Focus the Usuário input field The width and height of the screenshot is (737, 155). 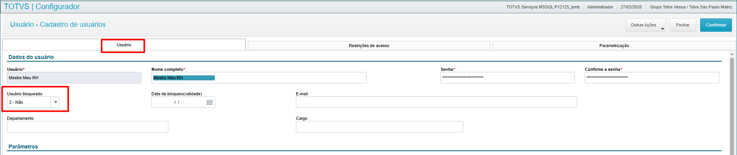[74, 78]
